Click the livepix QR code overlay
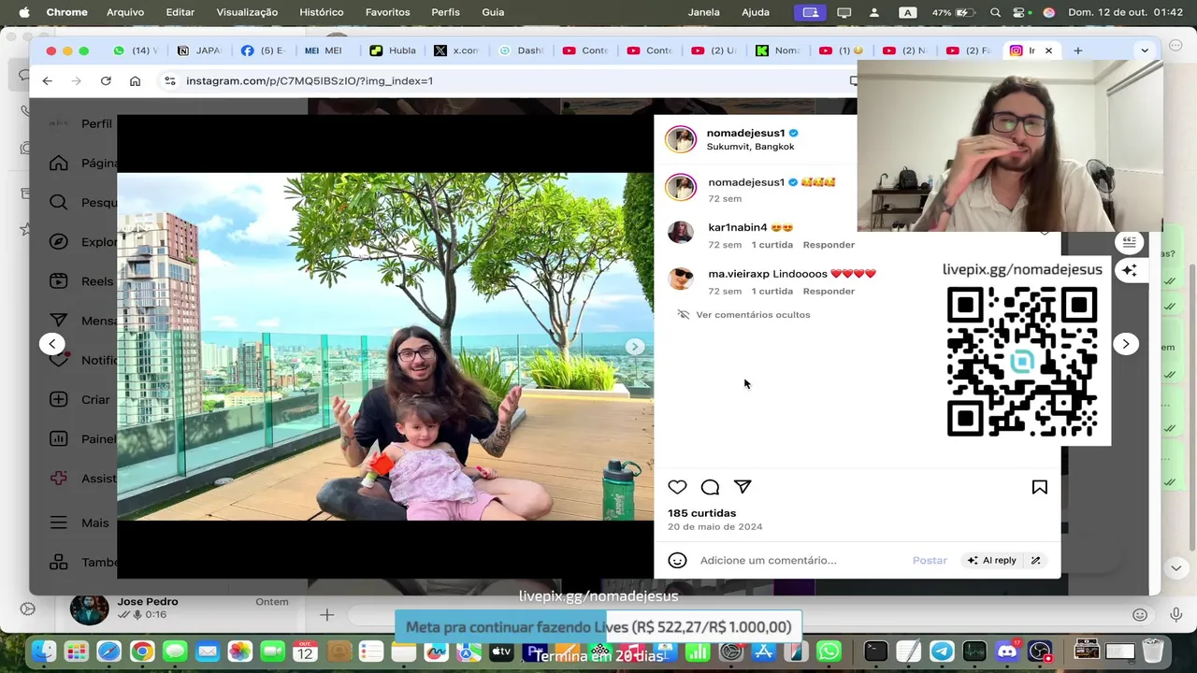 [1022, 362]
